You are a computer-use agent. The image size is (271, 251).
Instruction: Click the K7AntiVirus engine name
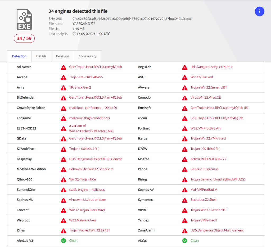tap(26, 149)
